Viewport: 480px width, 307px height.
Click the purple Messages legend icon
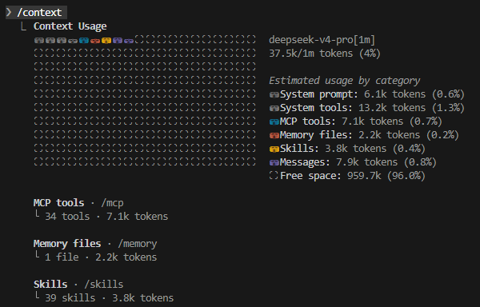tap(274, 162)
